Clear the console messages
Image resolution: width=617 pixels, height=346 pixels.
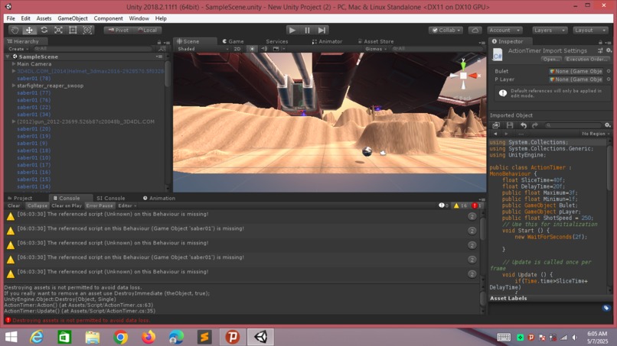point(14,205)
